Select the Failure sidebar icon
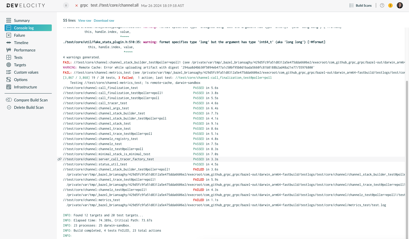This screenshot has height=239, width=409. (x=8, y=35)
